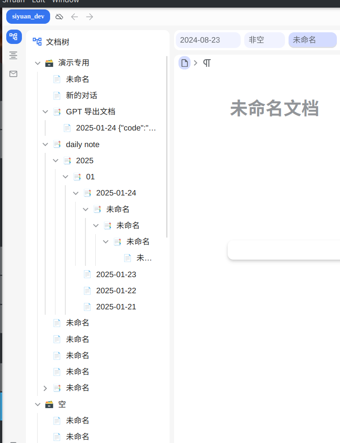Open the outline panel icon
Viewport: 340px width, 443px height.
(13, 56)
